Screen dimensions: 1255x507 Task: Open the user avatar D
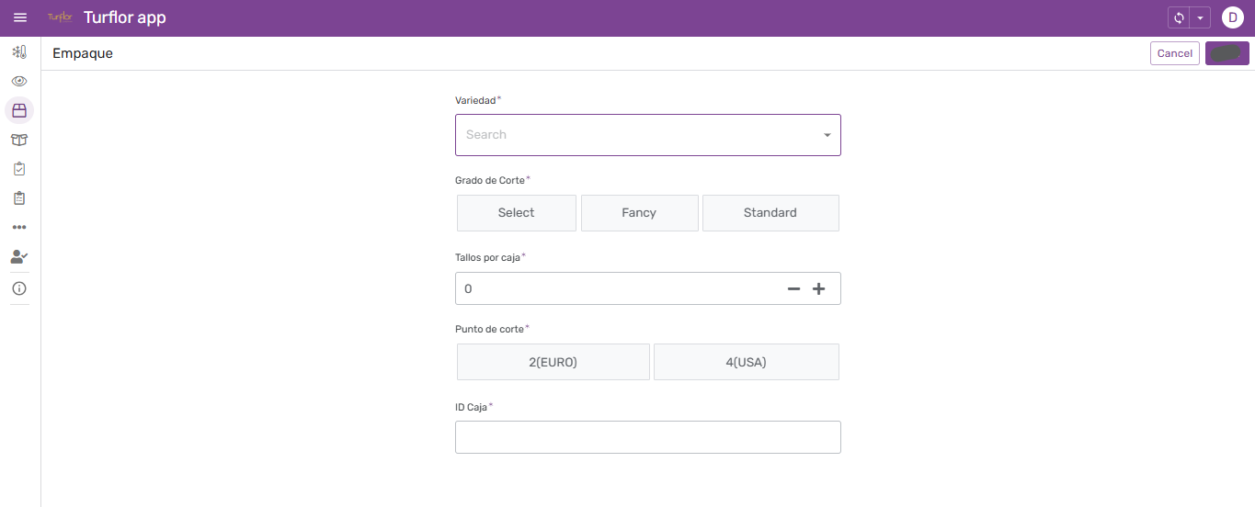[x=1232, y=17]
